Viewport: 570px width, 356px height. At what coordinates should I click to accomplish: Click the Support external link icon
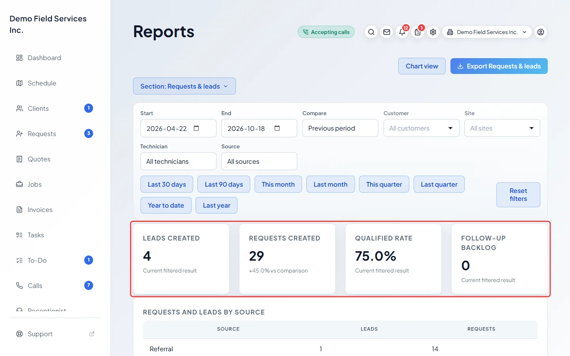coord(92,334)
